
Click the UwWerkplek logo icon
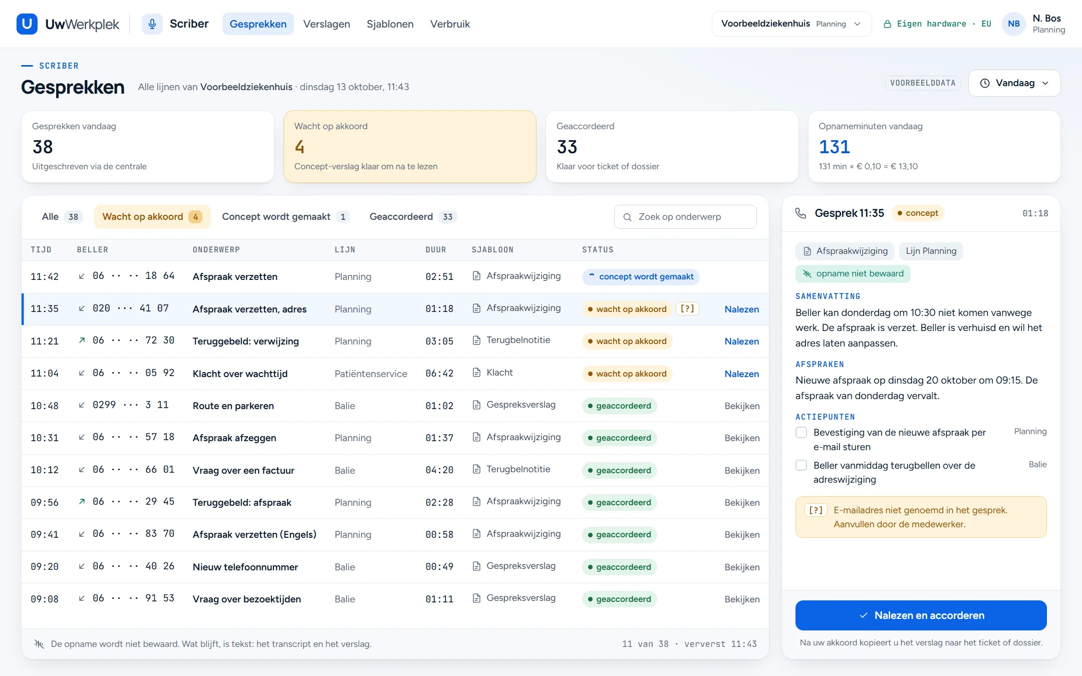(x=27, y=24)
